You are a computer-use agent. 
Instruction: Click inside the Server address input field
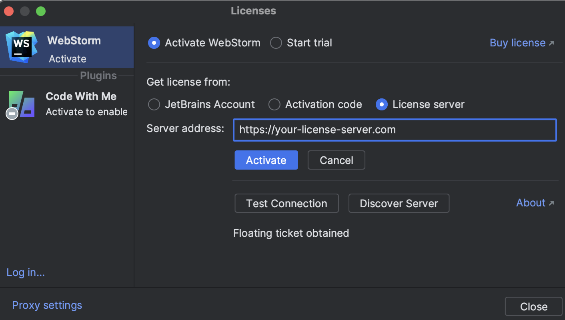tap(395, 130)
